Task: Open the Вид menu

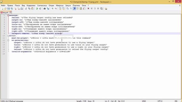Action: [x=23, y=5]
